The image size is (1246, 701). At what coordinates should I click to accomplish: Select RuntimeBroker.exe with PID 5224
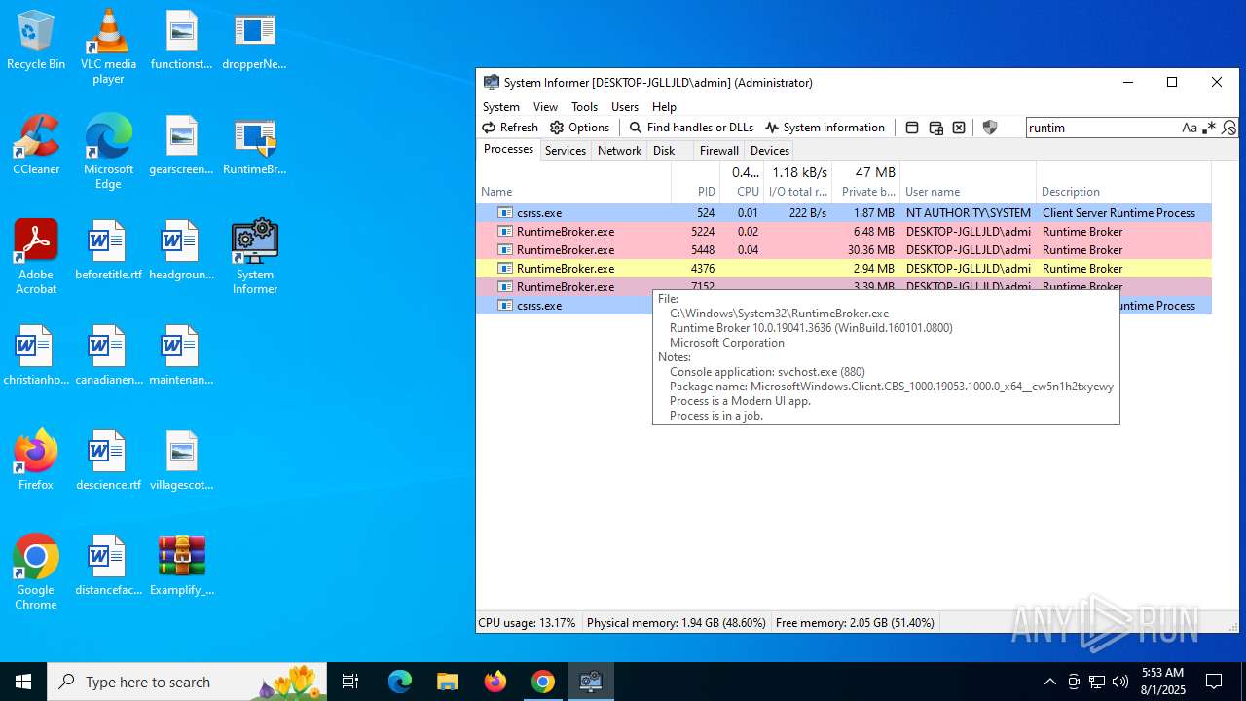pos(844,232)
